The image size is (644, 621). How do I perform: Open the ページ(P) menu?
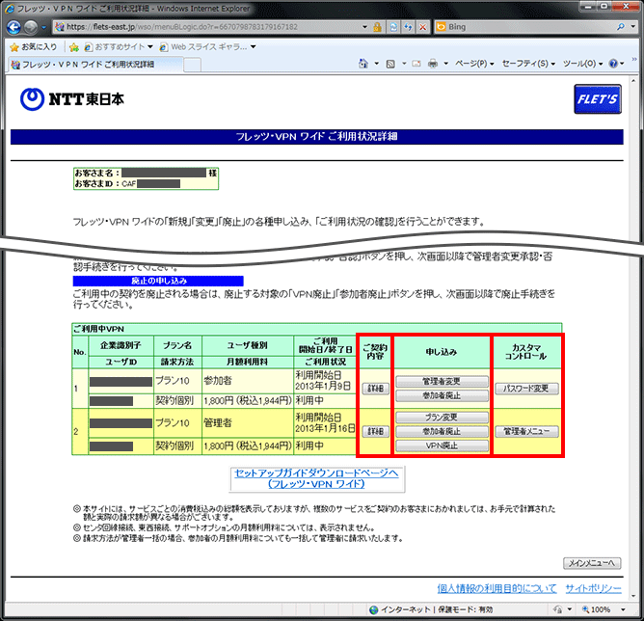pyautogui.click(x=474, y=64)
